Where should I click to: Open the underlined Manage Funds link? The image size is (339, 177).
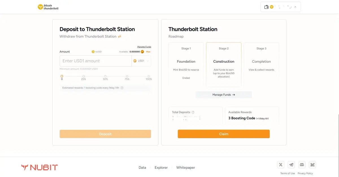click(x=144, y=47)
